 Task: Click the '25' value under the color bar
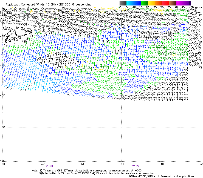click(155, 7)
